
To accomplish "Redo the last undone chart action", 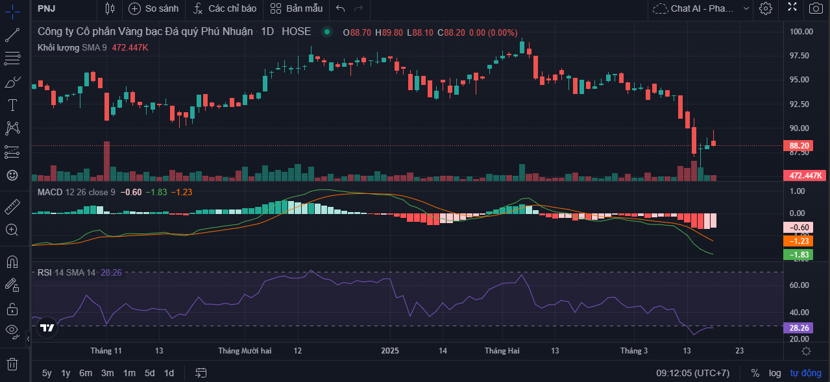I will tap(358, 8).
